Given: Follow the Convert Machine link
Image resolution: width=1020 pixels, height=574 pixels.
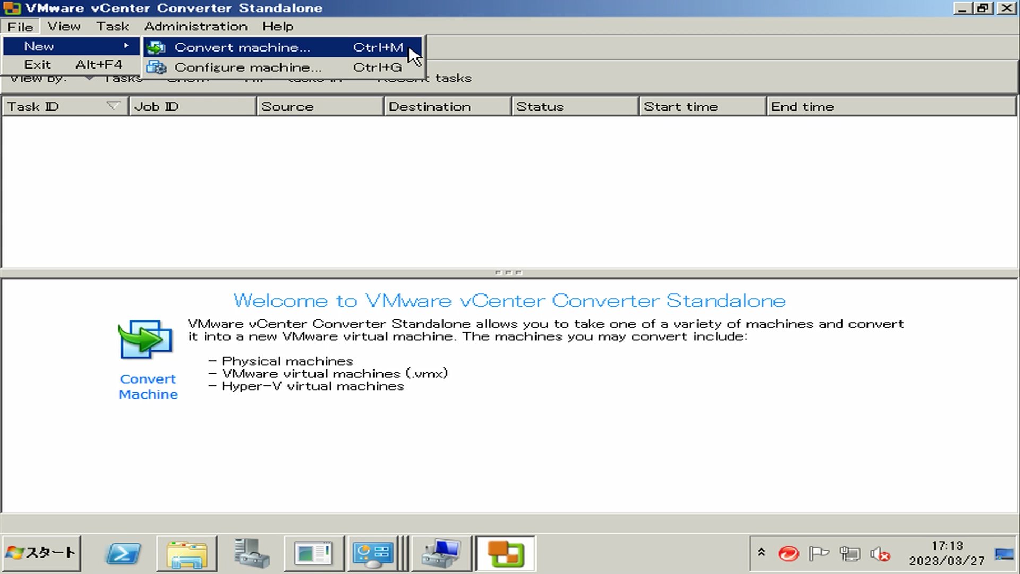Looking at the screenshot, I should pos(148,387).
